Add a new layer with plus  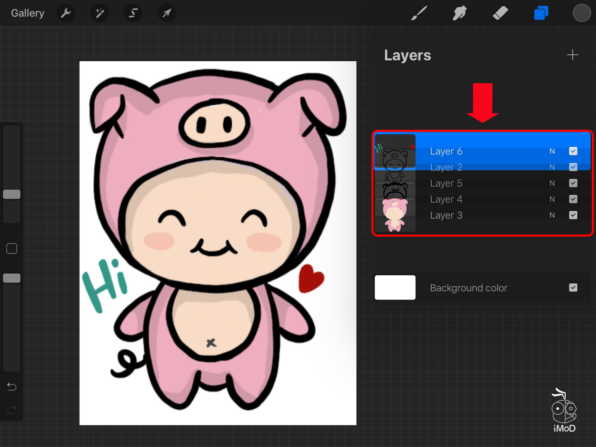(572, 55)
